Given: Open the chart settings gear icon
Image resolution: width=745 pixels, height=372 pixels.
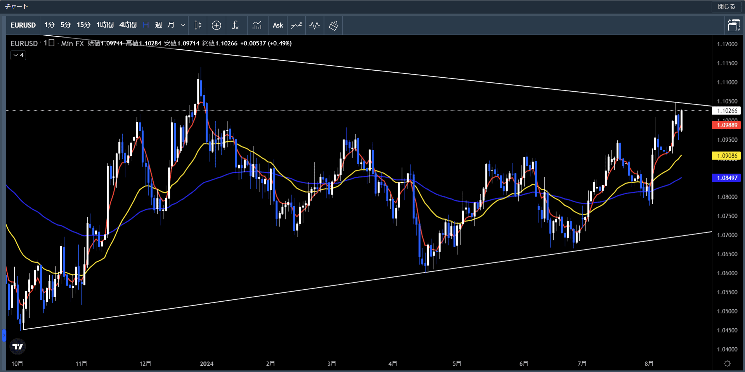Looking at the screenshot, I should (x=728, y=364).
